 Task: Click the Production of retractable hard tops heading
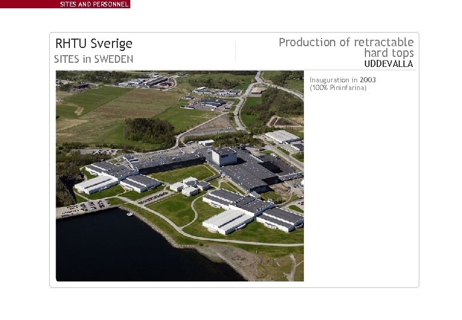pyautogui.click(x=346, y=47)
